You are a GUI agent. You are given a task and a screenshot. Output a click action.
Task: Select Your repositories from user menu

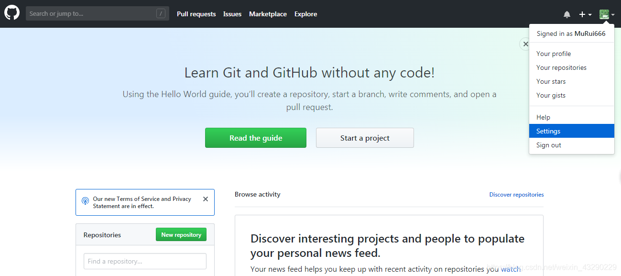coord(572,67)
